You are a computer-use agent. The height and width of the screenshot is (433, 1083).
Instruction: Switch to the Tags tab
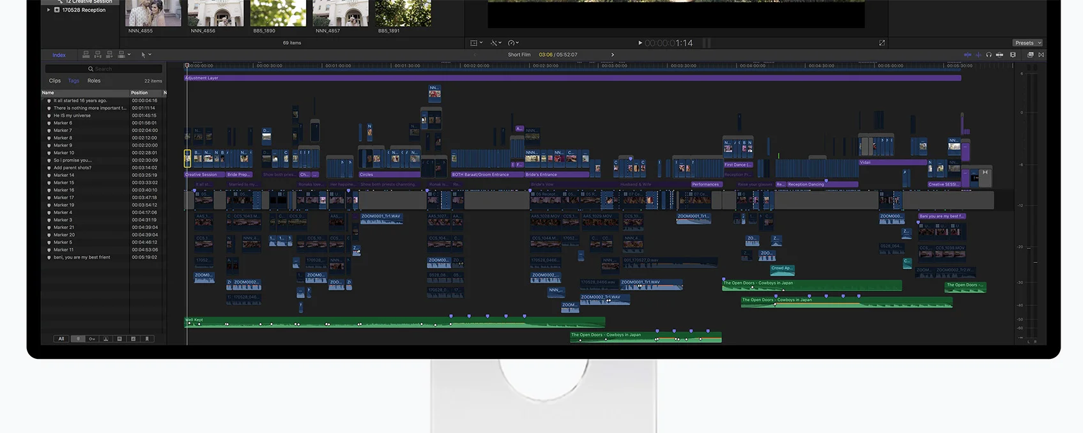[73, 81]
